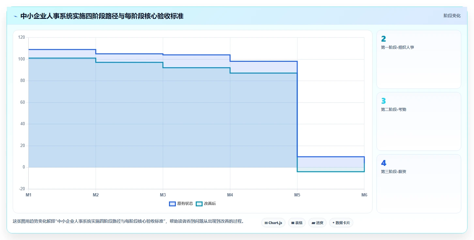Click the Chart.js chip

click(273, 223)
